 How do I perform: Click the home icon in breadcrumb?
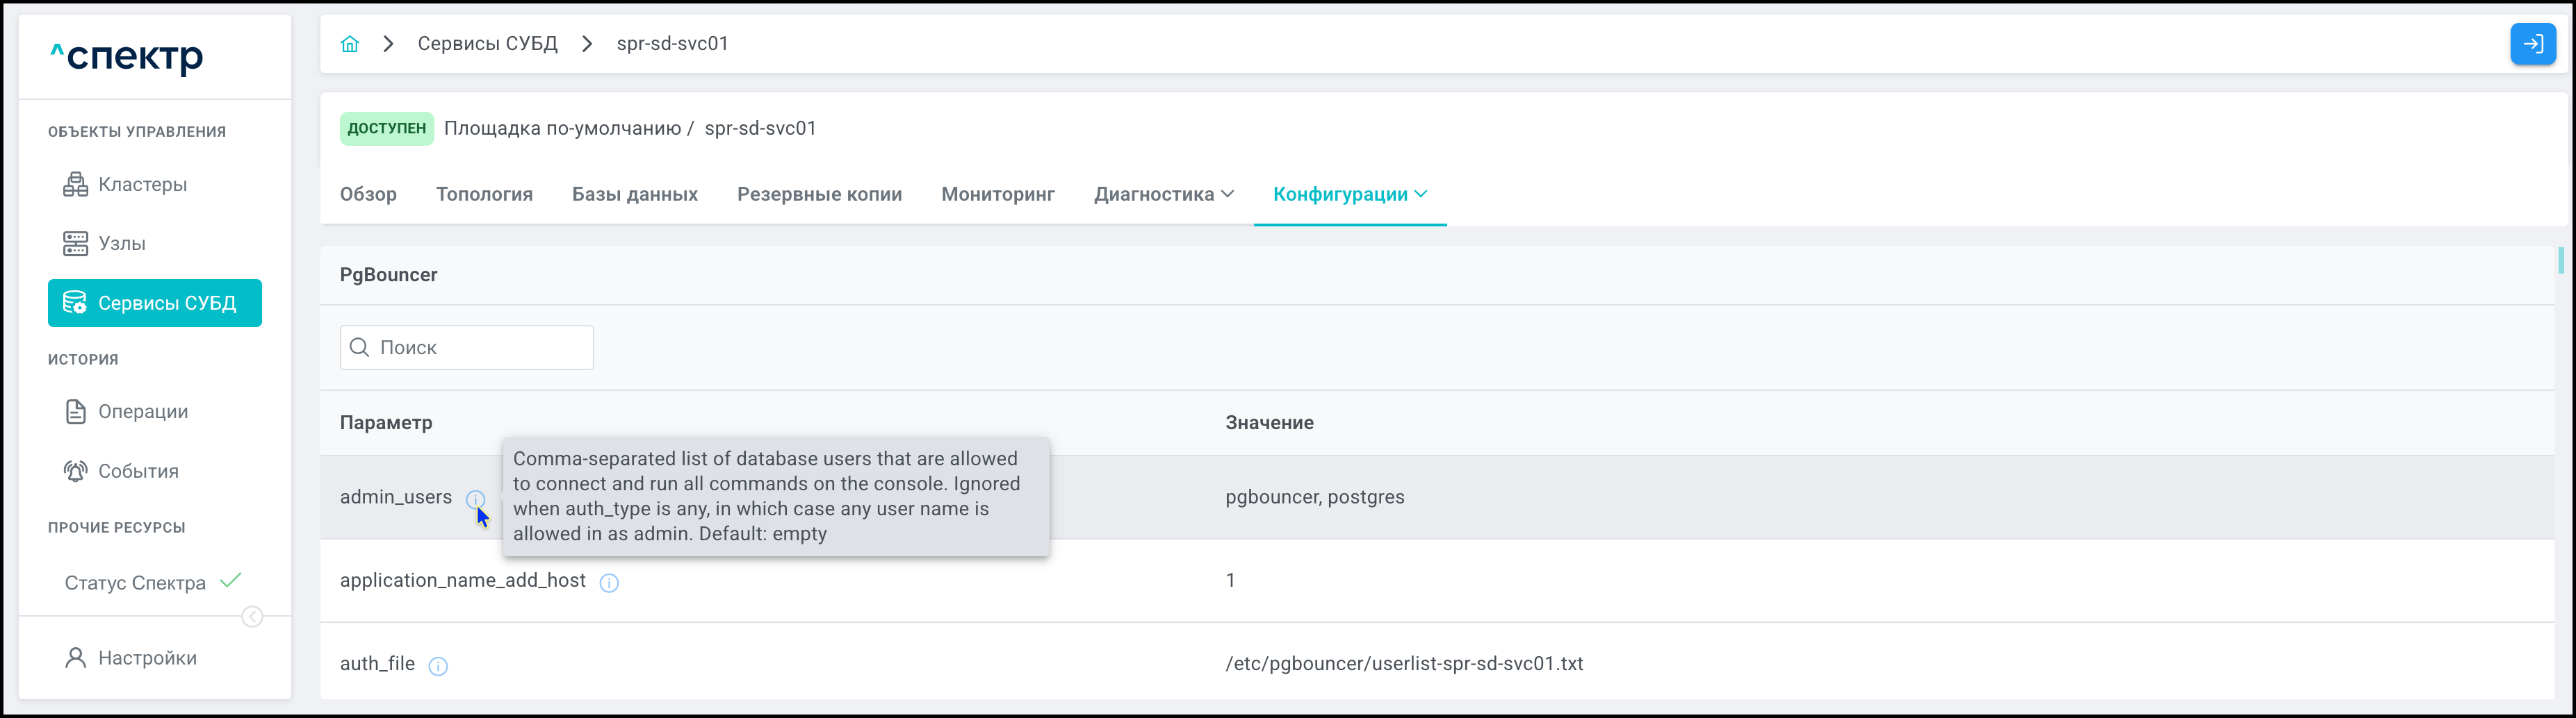click(x=349, y=44)
